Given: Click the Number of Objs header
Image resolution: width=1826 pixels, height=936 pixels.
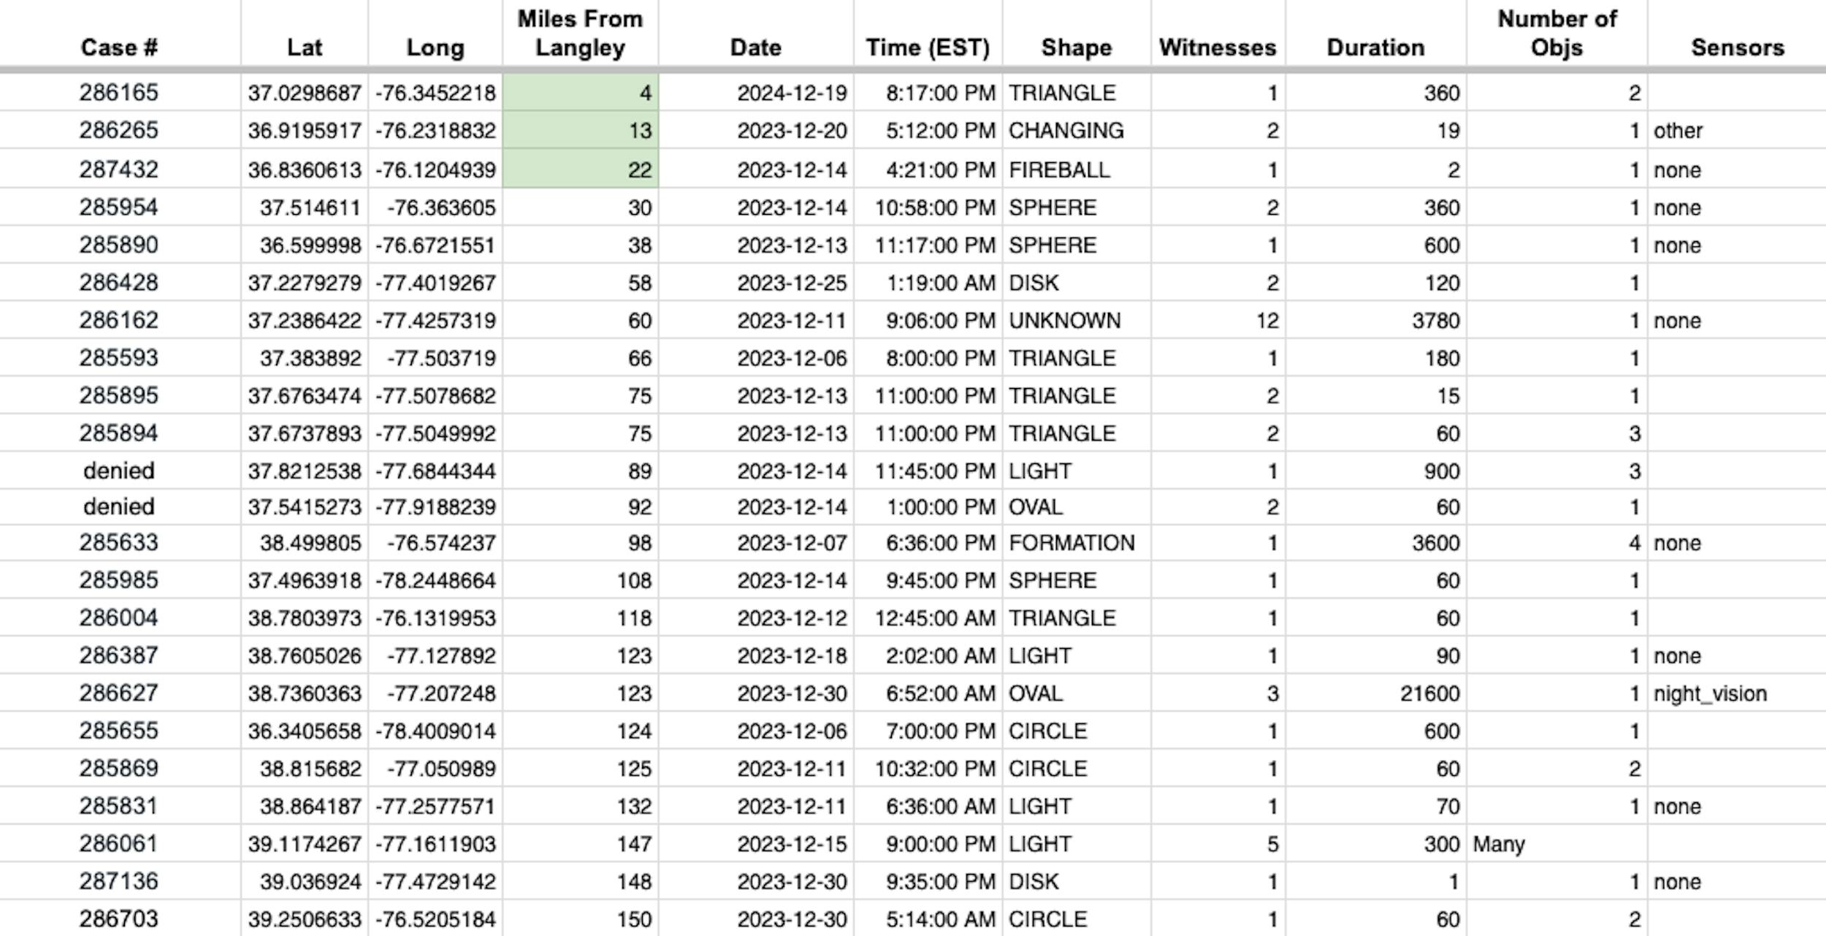Looking at the screenshot, I should point(1556,34).
